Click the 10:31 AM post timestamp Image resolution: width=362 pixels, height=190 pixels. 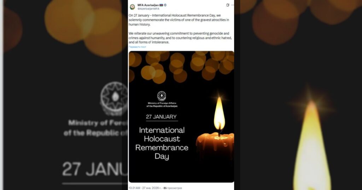(x=134, y=188)
